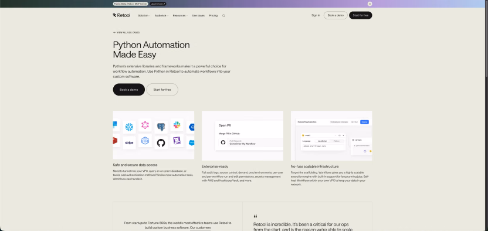488x231 pixels.
Task: Click the Python Automation Made Easy headline
Action: (x=151, y=50)
